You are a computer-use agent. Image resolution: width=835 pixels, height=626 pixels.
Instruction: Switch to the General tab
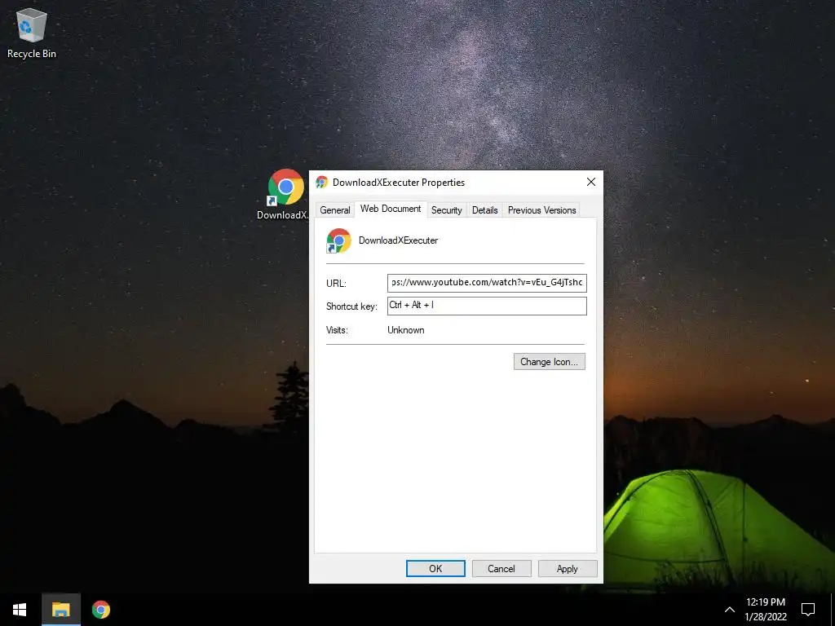(x=335, y=210)
